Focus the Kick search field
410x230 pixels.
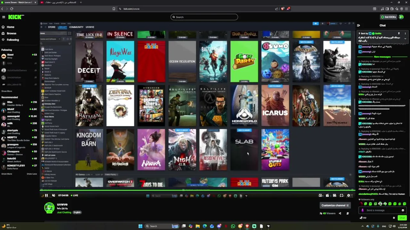tap(204, 17)
